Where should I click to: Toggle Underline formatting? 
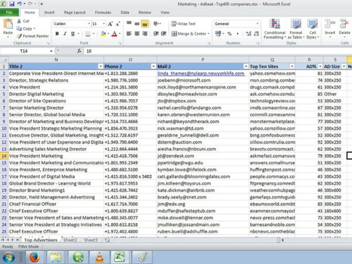[73, 34]
